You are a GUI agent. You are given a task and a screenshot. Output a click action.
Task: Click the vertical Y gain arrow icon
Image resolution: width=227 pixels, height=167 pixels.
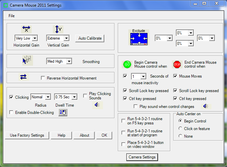58,29
